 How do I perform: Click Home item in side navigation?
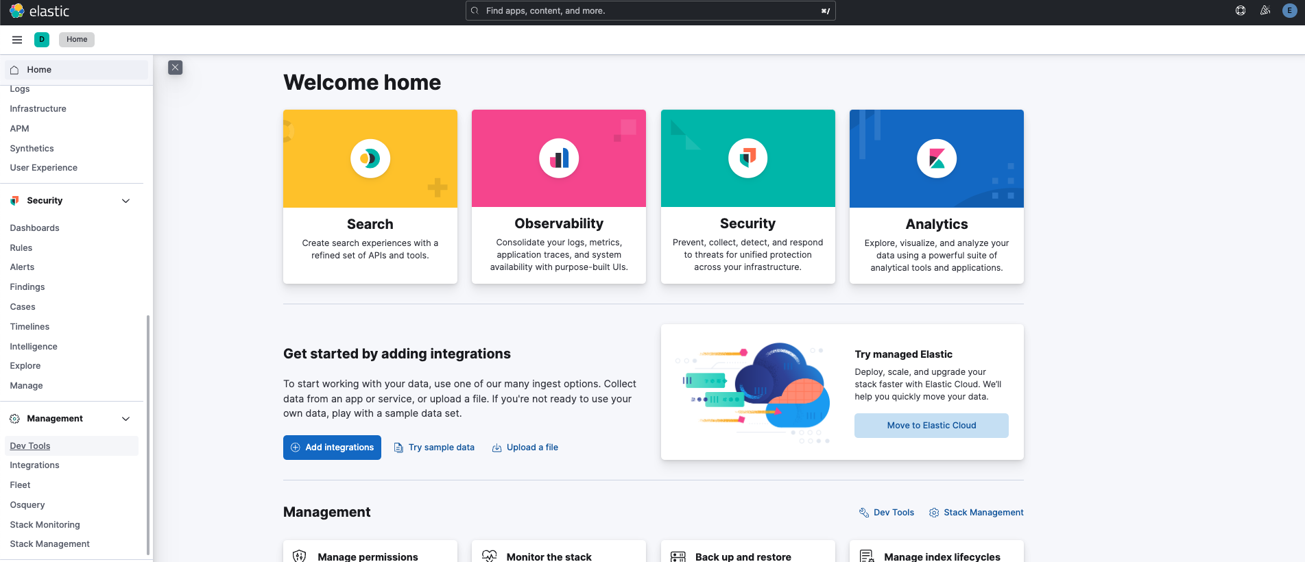pyautogui.click(x=76, y=70)
